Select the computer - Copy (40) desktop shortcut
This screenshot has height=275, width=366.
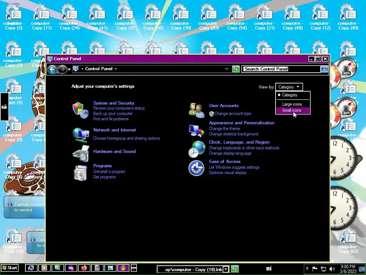tap(348, 17)
